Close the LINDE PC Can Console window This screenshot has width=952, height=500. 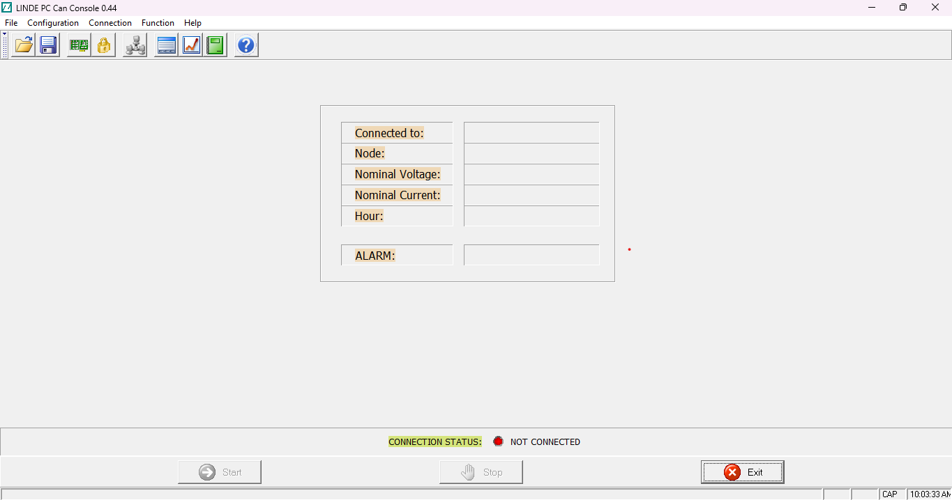coord(935,8)
